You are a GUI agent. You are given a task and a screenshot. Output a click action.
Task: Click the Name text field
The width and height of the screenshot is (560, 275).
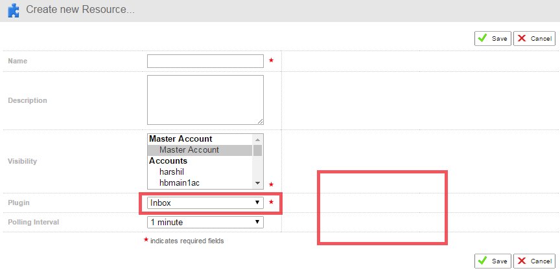[205, 61]
